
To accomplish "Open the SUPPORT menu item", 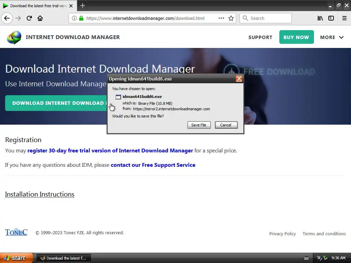I will 261,37.
